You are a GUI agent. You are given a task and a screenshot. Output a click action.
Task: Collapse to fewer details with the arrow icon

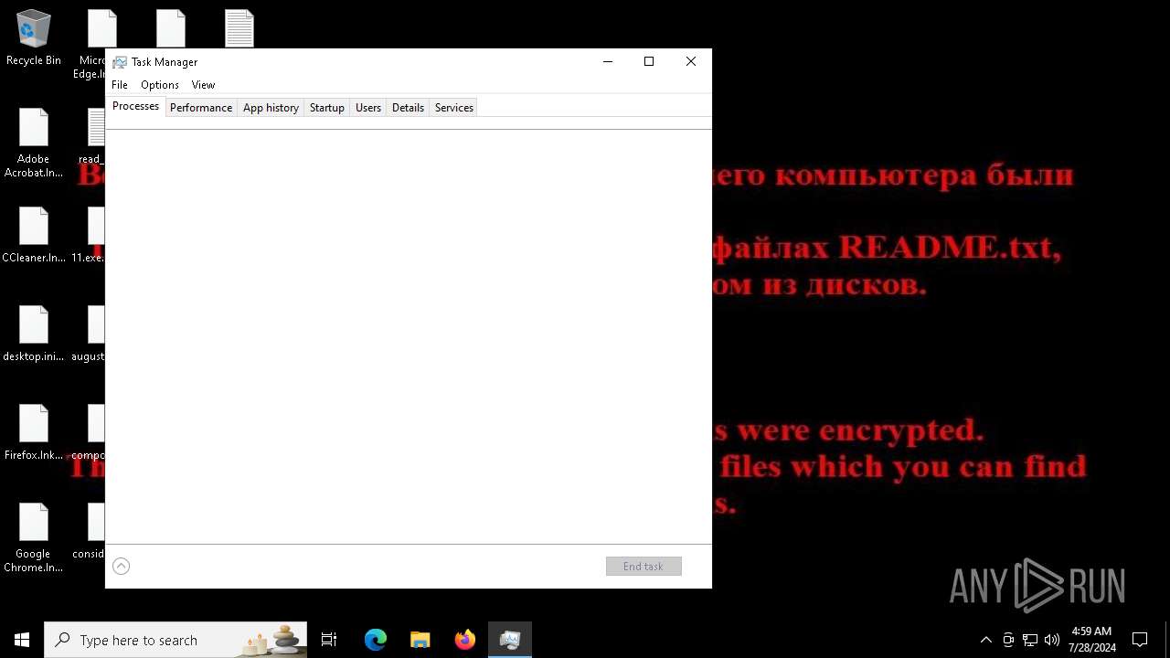pyautogui.click(x=121, y=567)
